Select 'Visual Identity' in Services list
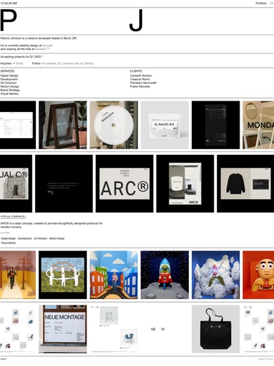This screenshot has height=366, width=274. tap(9, 94)
